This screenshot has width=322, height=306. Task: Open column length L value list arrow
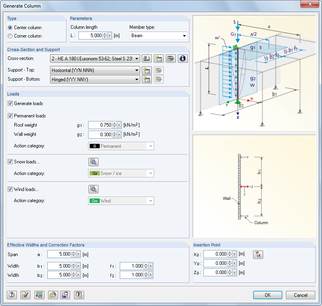pos(110,36)
